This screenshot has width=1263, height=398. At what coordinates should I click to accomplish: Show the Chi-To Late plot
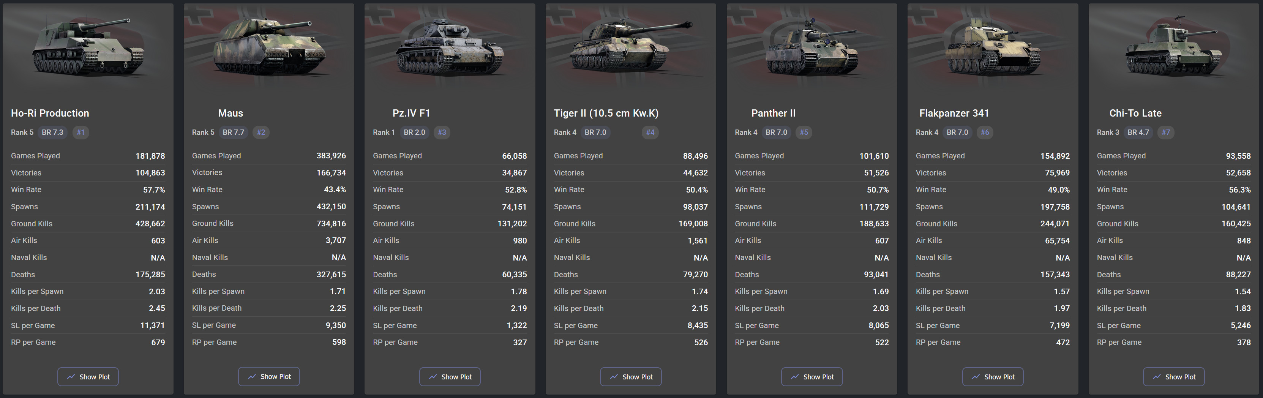[x=1173, y=376]
